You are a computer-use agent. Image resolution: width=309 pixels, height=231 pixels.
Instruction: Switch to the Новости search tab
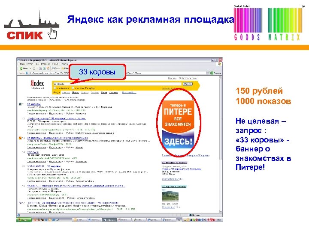tap(66, 92)
